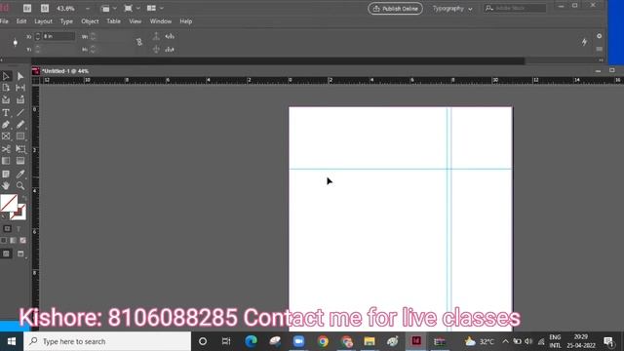
Task: Click the Adobe Stock search field
Action: click(x=515, y=9)
